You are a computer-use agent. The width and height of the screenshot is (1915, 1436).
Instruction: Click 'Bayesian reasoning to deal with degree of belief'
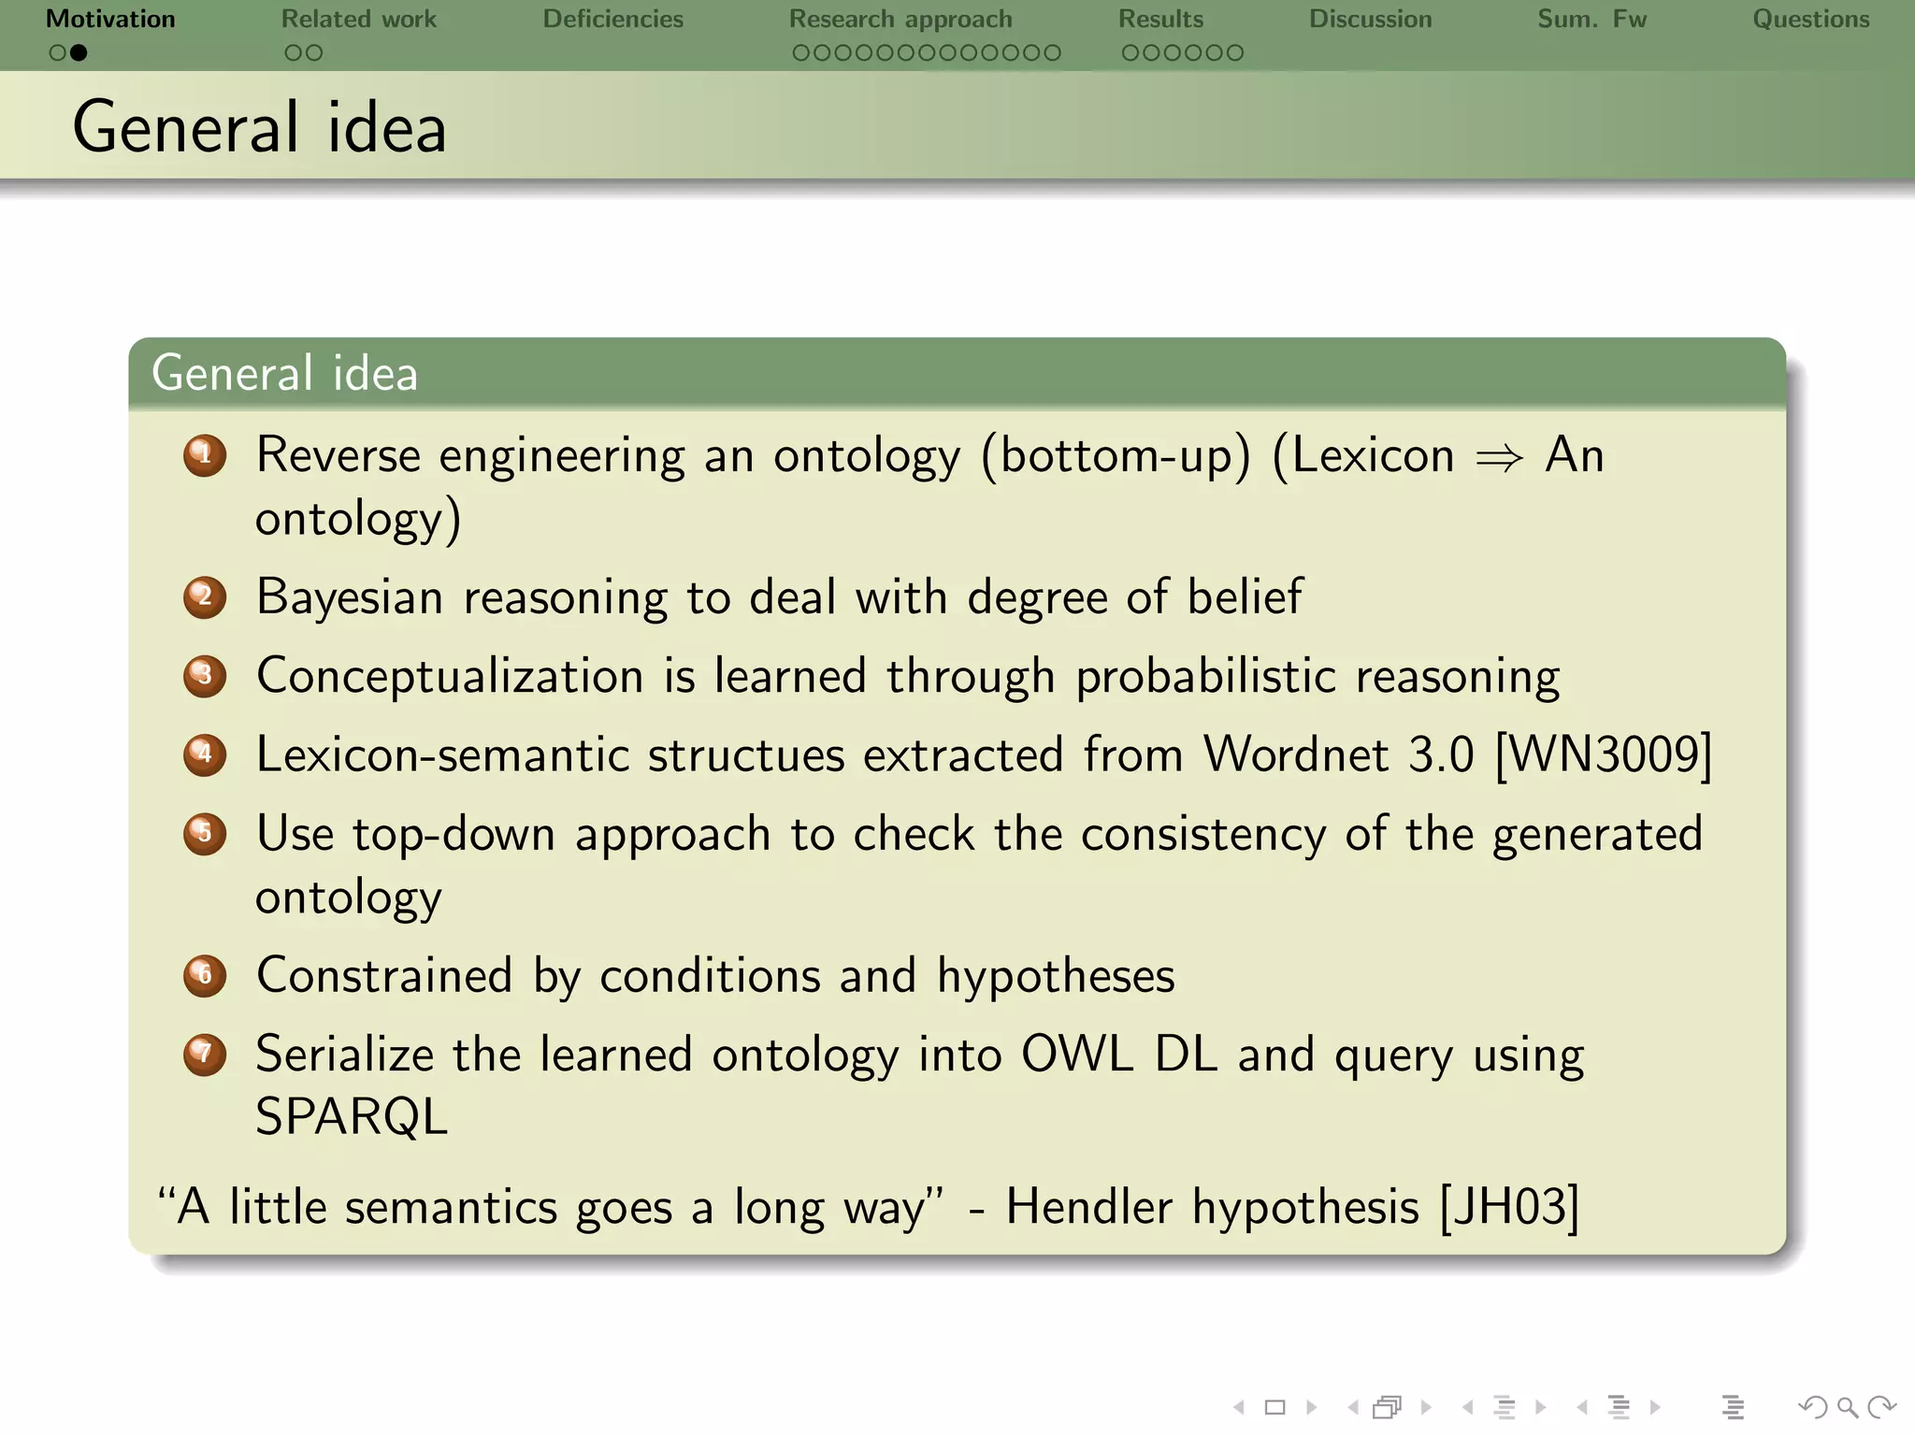click(x=780, y=597)
